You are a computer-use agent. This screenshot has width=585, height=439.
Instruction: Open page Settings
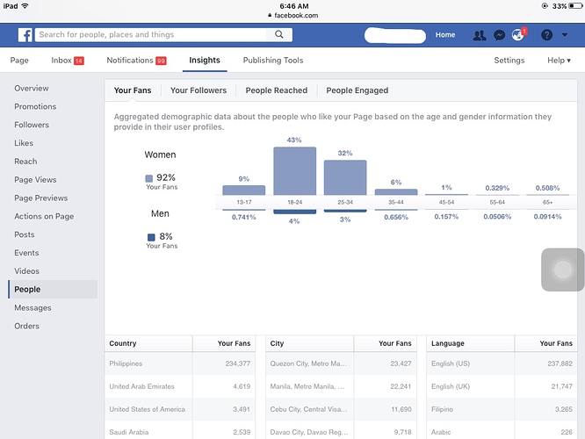point(509,61)
